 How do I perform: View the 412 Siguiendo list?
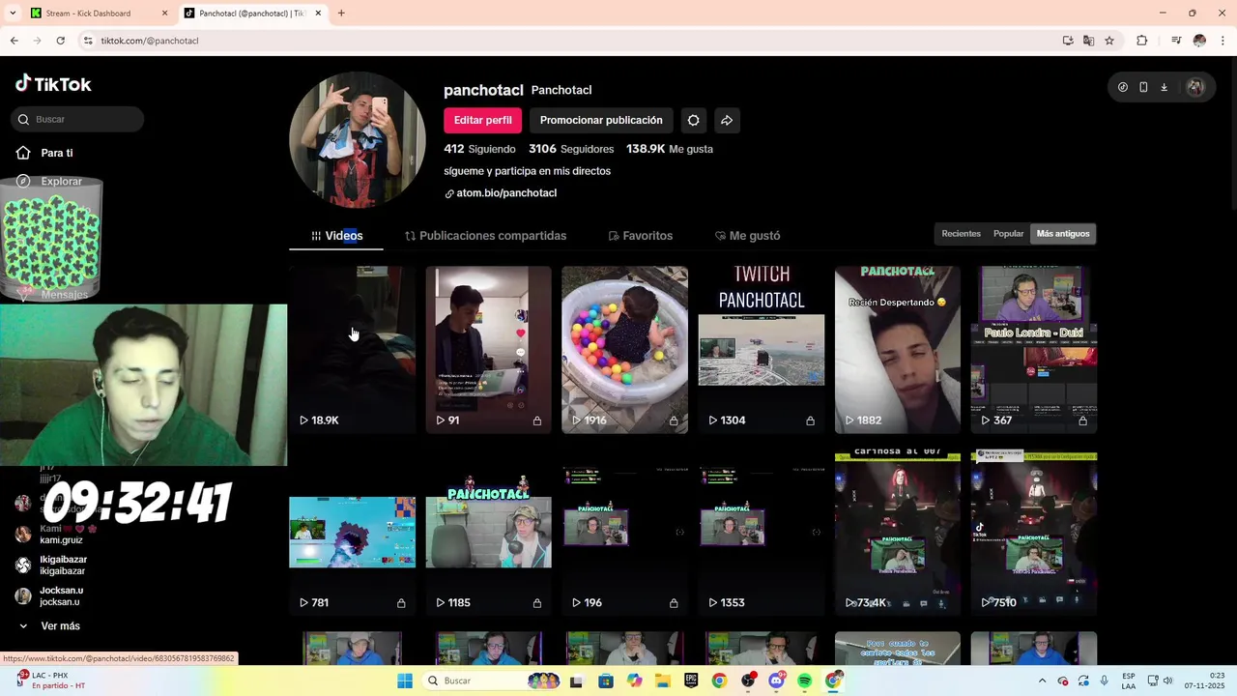pos(479,149)
